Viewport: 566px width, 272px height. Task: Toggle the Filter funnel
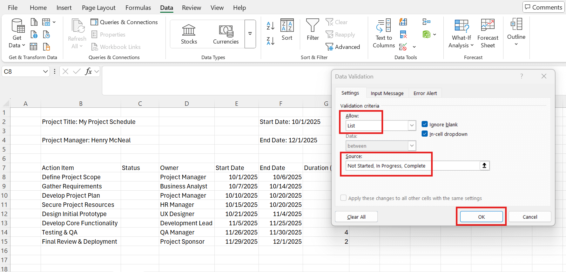click(313, 30)
